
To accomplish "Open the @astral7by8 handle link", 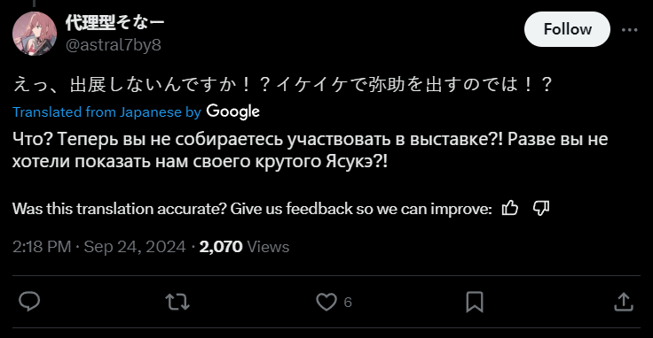I will (114, 45).
